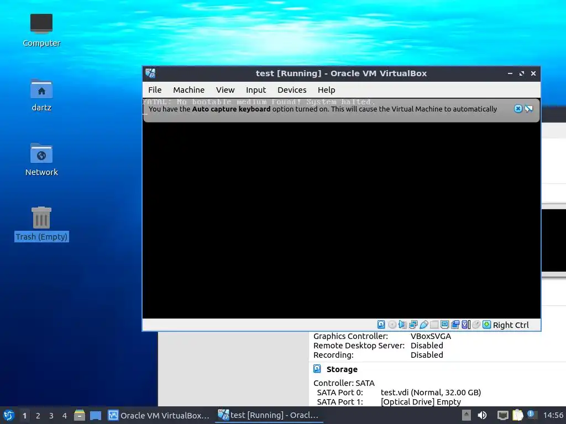Click [Optical Drive] Empty in Manager window
The image size is (566, 424).
tap(421, 402)
